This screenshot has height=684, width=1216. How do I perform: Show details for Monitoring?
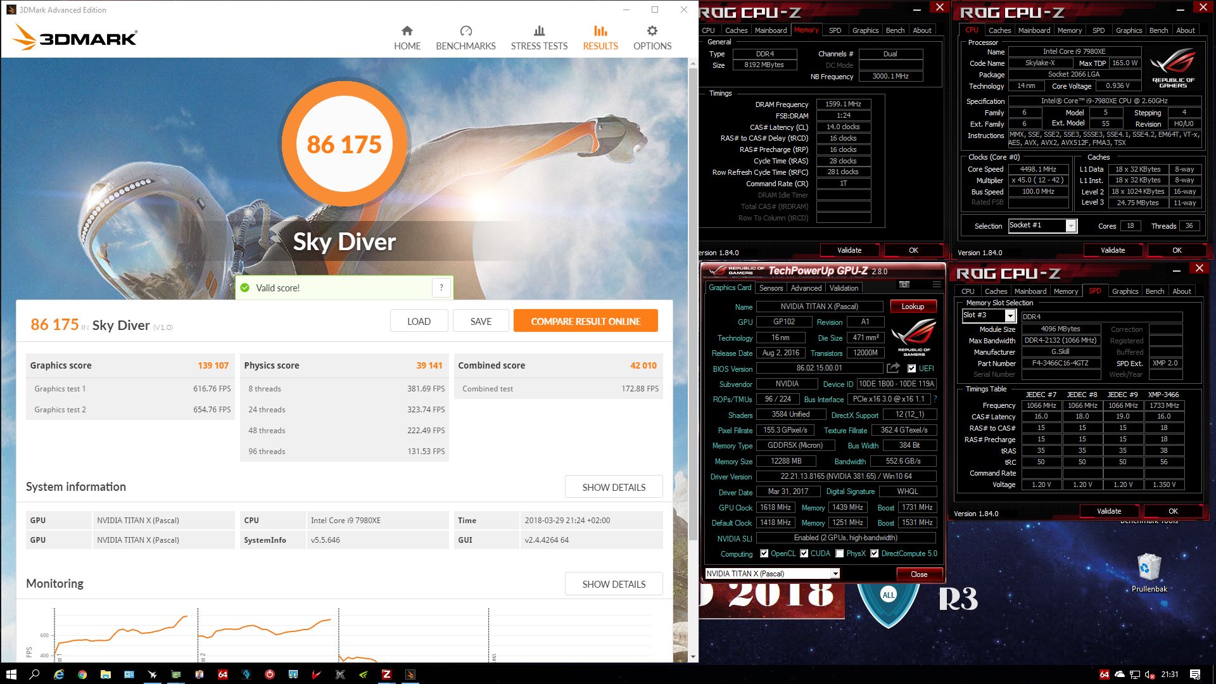click(x=614, y=584)
